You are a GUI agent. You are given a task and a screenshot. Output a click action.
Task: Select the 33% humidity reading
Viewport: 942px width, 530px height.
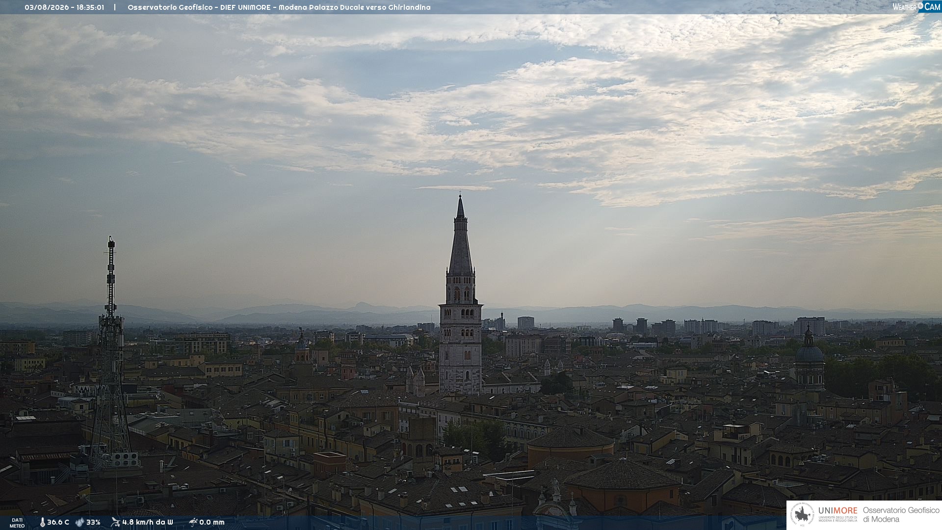[x=93, y=522]
